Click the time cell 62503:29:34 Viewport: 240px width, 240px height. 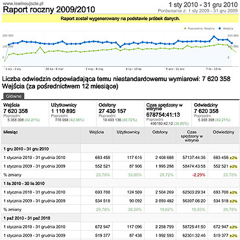click(195, 192)
